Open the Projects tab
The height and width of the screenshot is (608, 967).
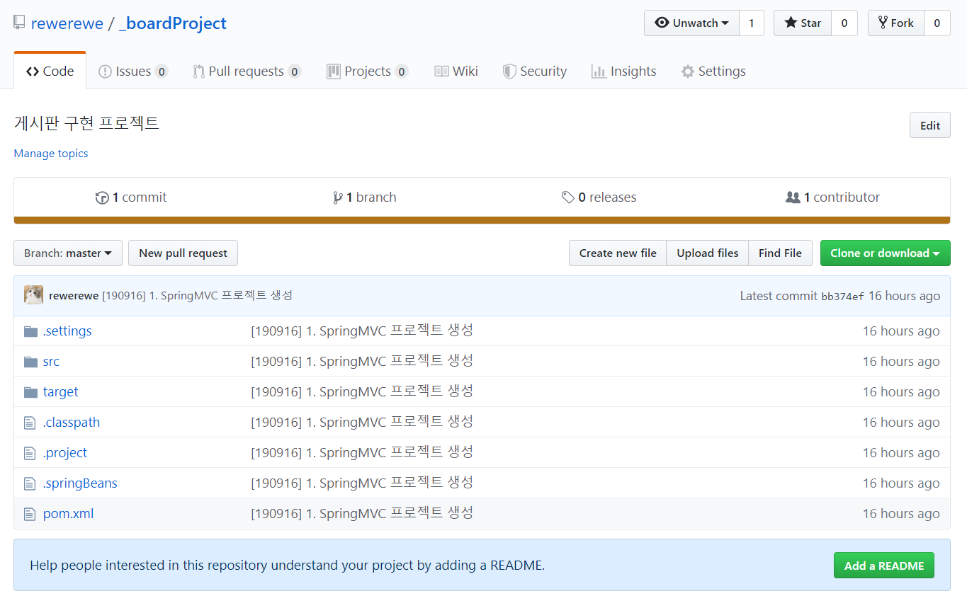click(367, 71)
